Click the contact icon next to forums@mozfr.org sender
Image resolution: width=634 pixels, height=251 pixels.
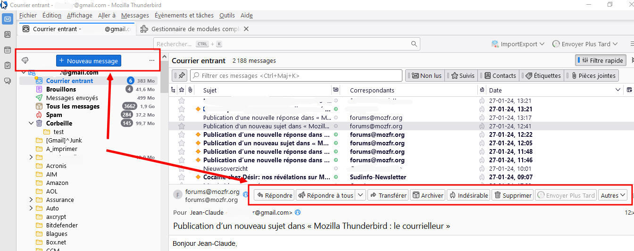(245, 194)
